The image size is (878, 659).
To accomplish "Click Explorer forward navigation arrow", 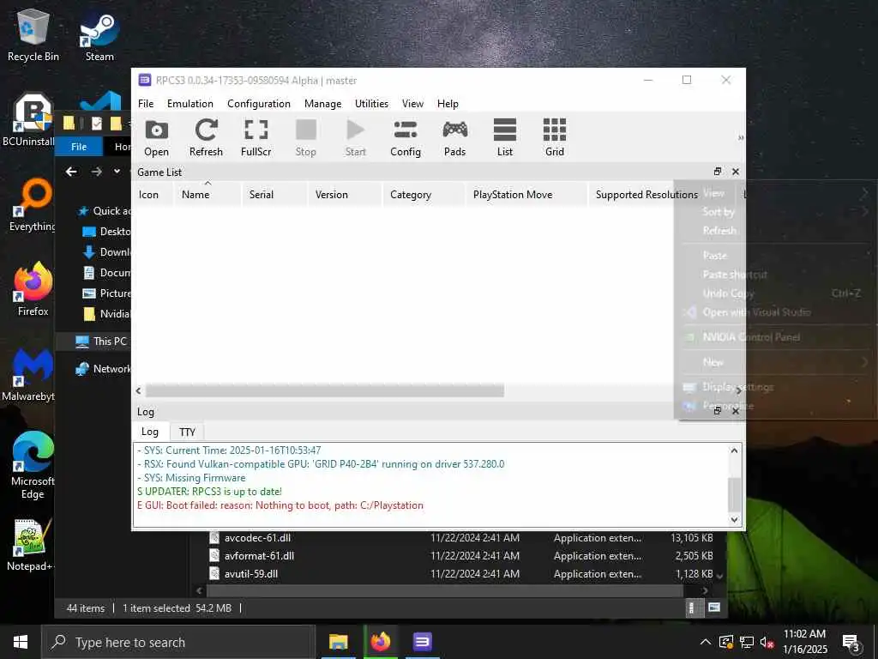I will 96,172.
